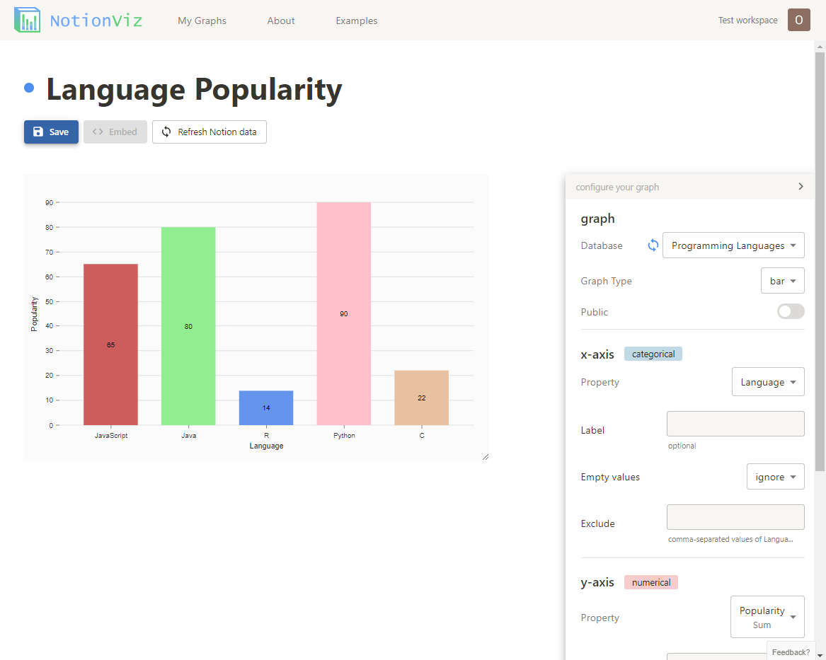826x660 pixels.
Task: Open the Graph Type dropdown showing bar
Action: coord(782,280)
